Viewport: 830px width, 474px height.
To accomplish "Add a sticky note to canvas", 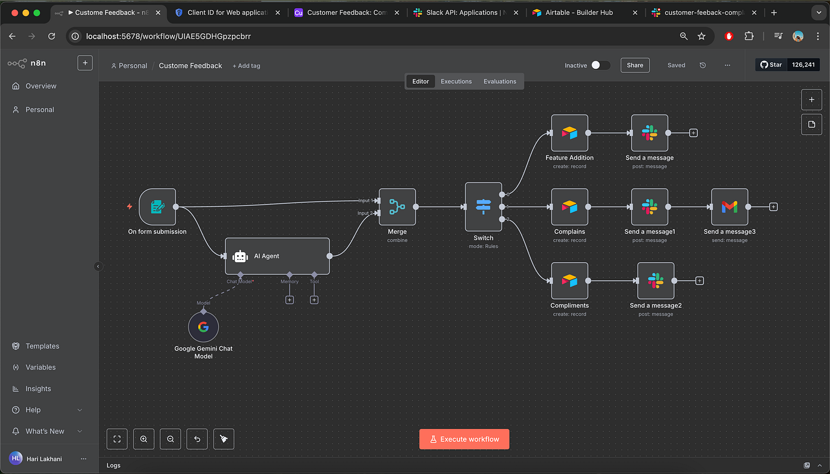I will click(812, 124).
